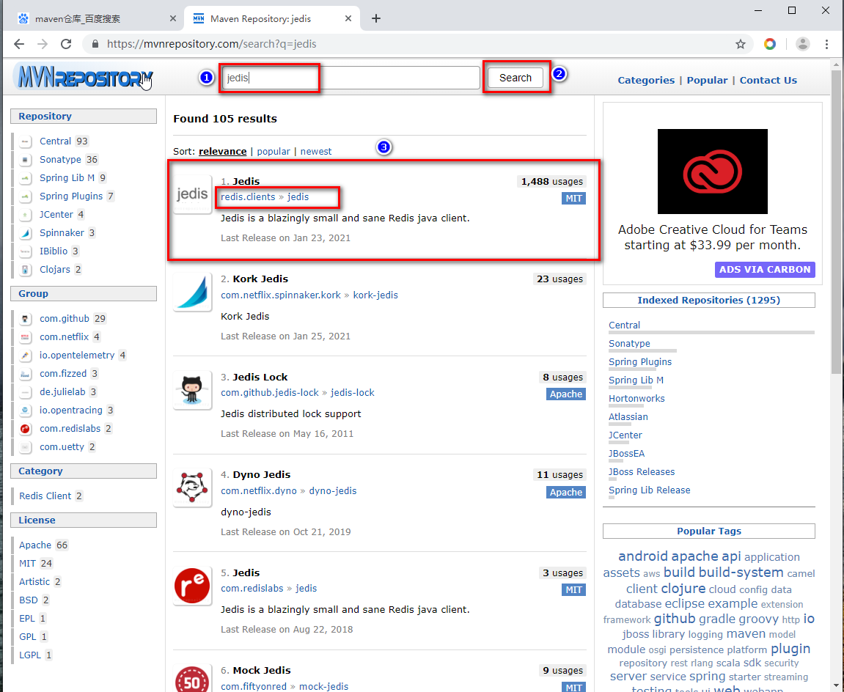Click the clojure popular tag
This screenshot has width=844, height=692.
[683, 588]
